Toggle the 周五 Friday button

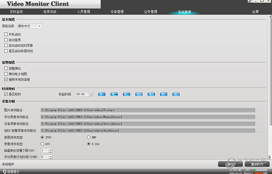[151, 94]
